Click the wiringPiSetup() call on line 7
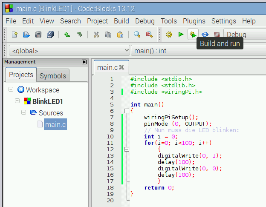266x207 pixels. pyautogui.click(x=171, y=117)
